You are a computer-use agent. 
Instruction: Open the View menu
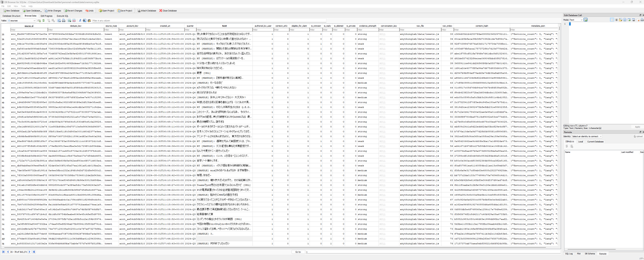tap(15, 6)
